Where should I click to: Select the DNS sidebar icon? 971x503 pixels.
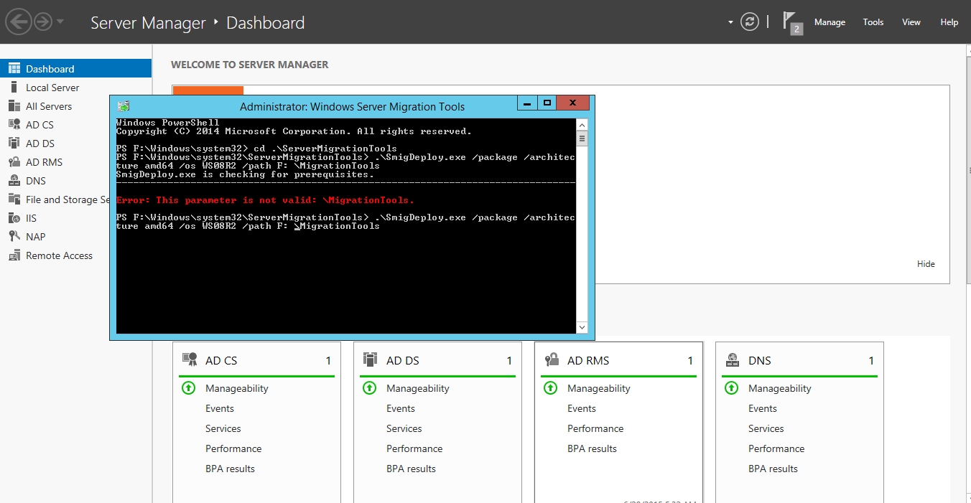click(14, 181)
